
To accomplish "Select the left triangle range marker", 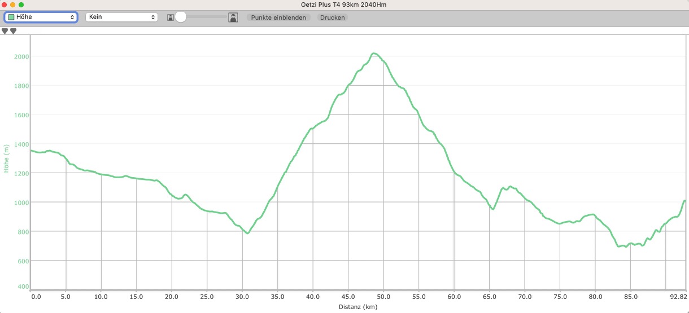I will coord(5,31).
